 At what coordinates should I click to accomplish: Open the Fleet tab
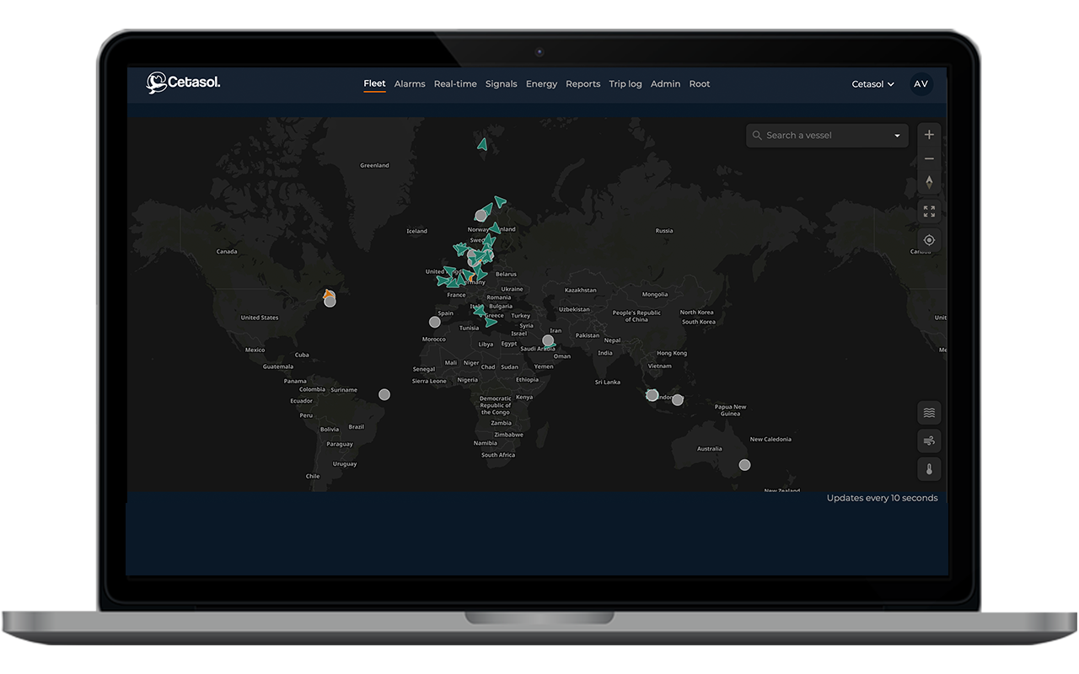pos(374,83)
